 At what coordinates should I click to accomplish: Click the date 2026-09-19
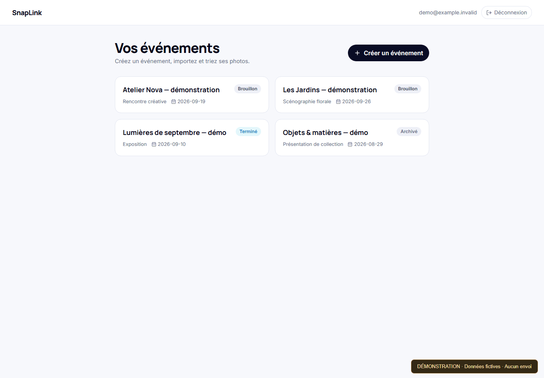pyautogui.click(x=192, y=101)
